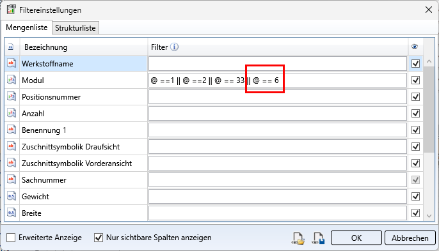Click the Abbrechen button
Image resolution: width=439 pixels, height=251 pixels.
(410, 238)
